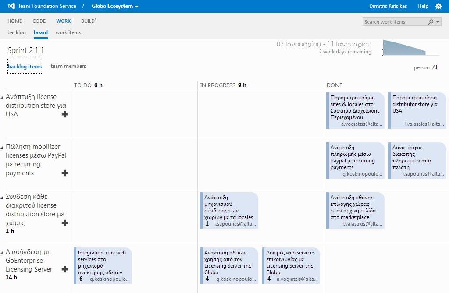Open 'Δοκιμές web services επικοινωνίας' card
Viewport: 449px width, 293px height.
pyautogui.click(x=291, y=265)
